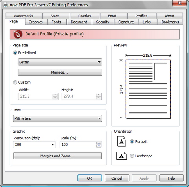Screen dimensions: 189x187
Task: Open the Letter page size dropdown
Action: click(60, 62)
